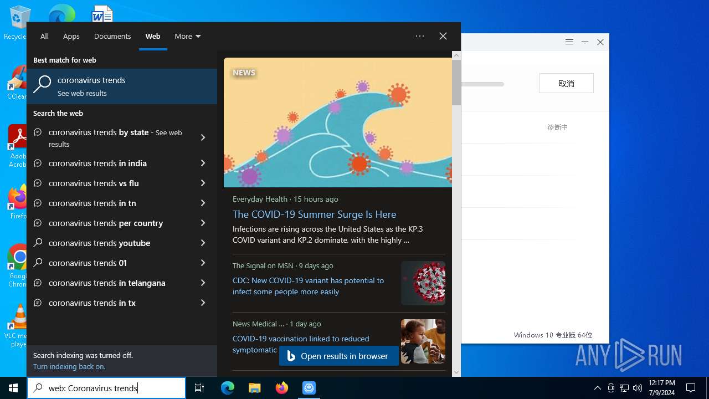
Task: Expand 'coronavirus trends youtube' suggestion arrow
Action: pos(203,243)
